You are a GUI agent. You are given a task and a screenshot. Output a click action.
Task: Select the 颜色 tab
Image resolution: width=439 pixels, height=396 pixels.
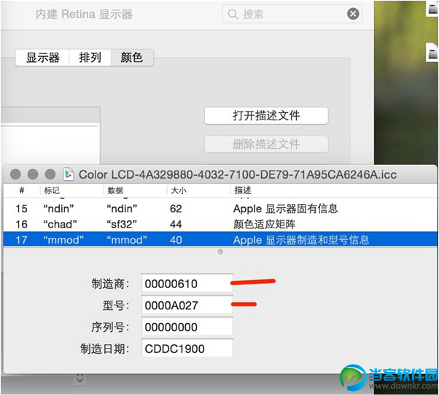click(131, 58)
